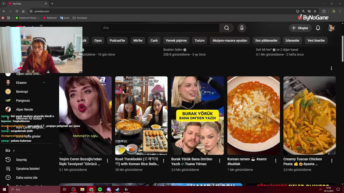The width and height of the screenshot is (344, 193).
Task: Go back in the browser
Action: point(4,11)
